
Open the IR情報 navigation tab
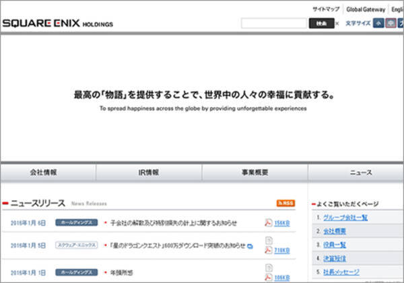coord(149,172)
